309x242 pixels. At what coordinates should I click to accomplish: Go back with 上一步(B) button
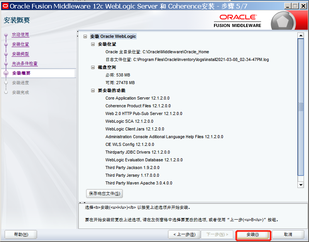(x=184, y=235)
